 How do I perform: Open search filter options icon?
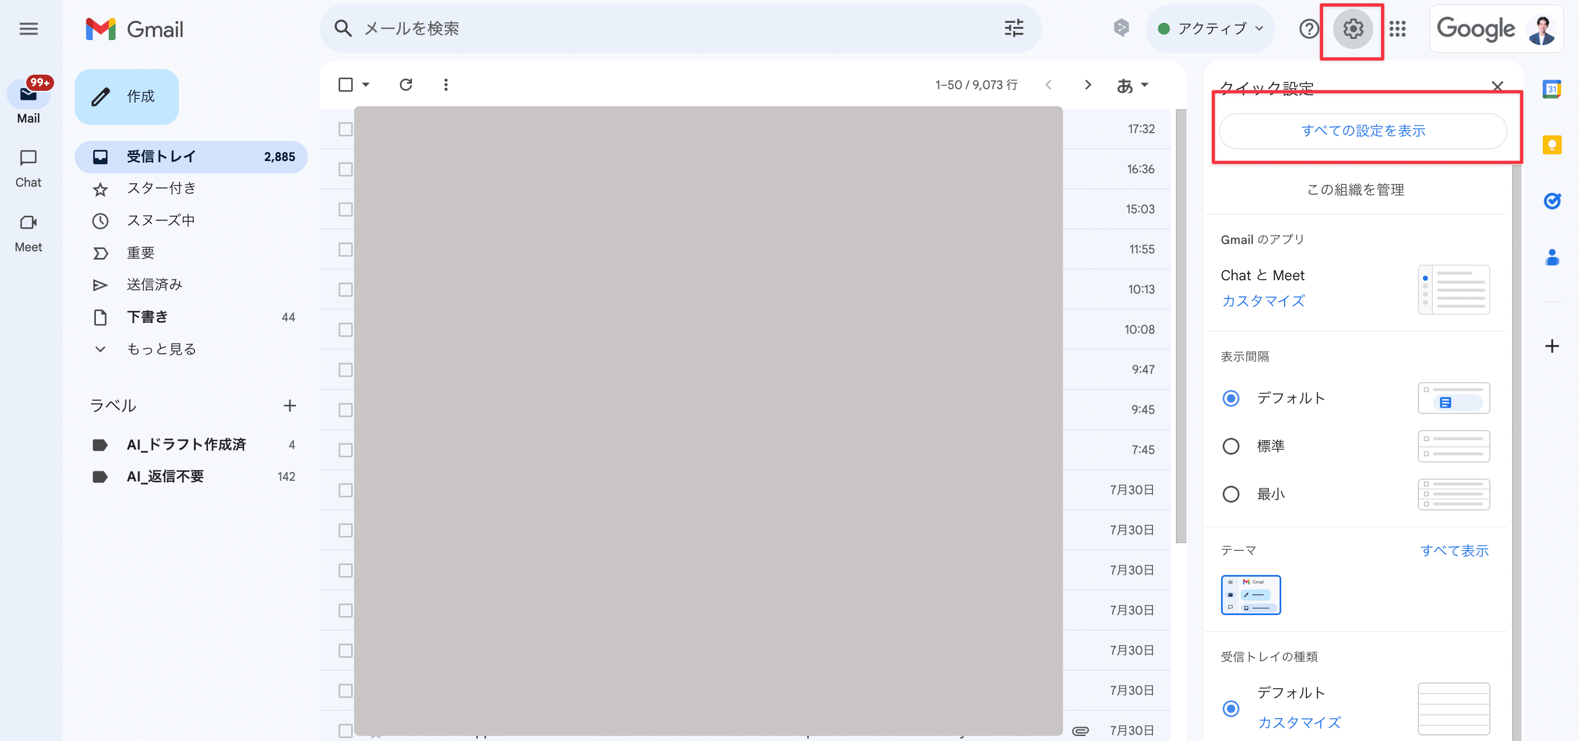pos(1014,28)
